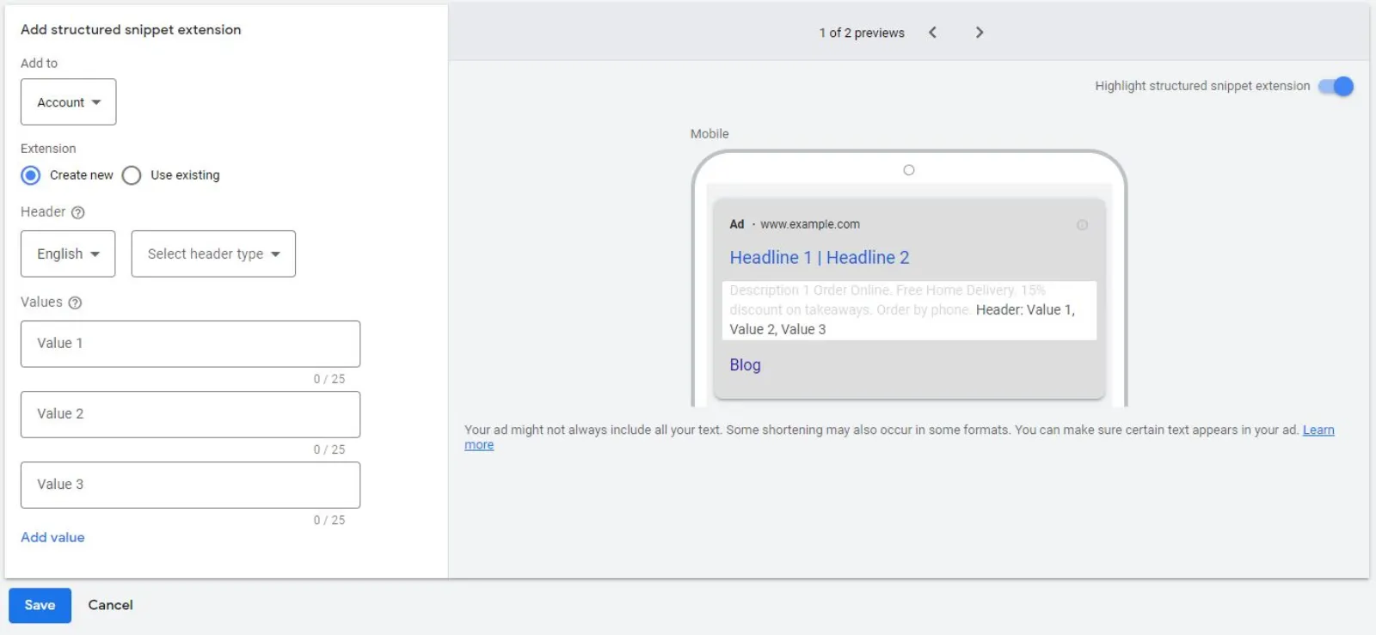The width and height of the screenshot is (1376, 635).
Task: Select the Create new radio button
Action: click(31, 175)
